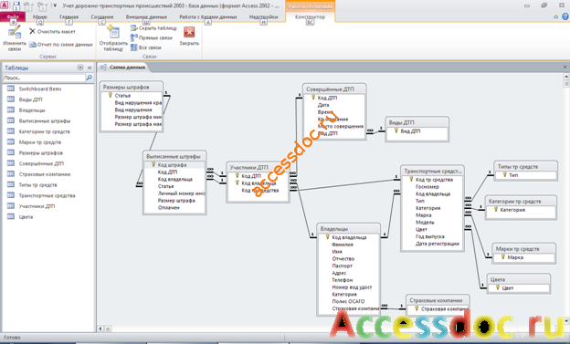570x344 pixels.
Task: Click the red Закрыть button
Action: coord(189,32)
